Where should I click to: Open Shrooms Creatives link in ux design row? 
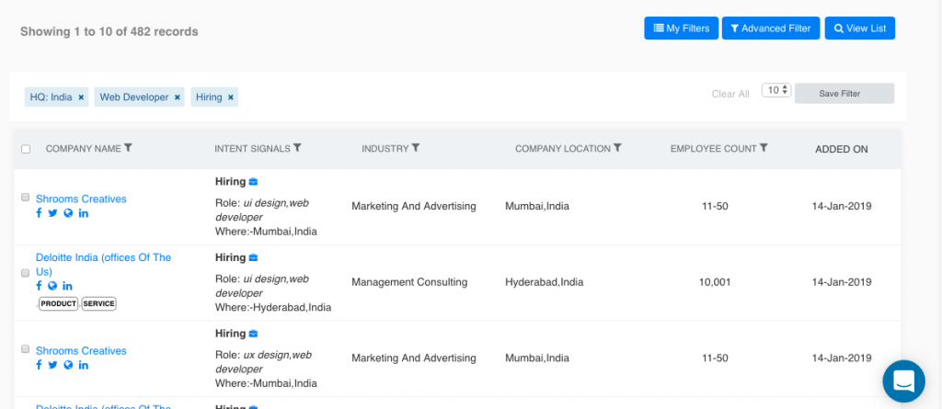81,351
